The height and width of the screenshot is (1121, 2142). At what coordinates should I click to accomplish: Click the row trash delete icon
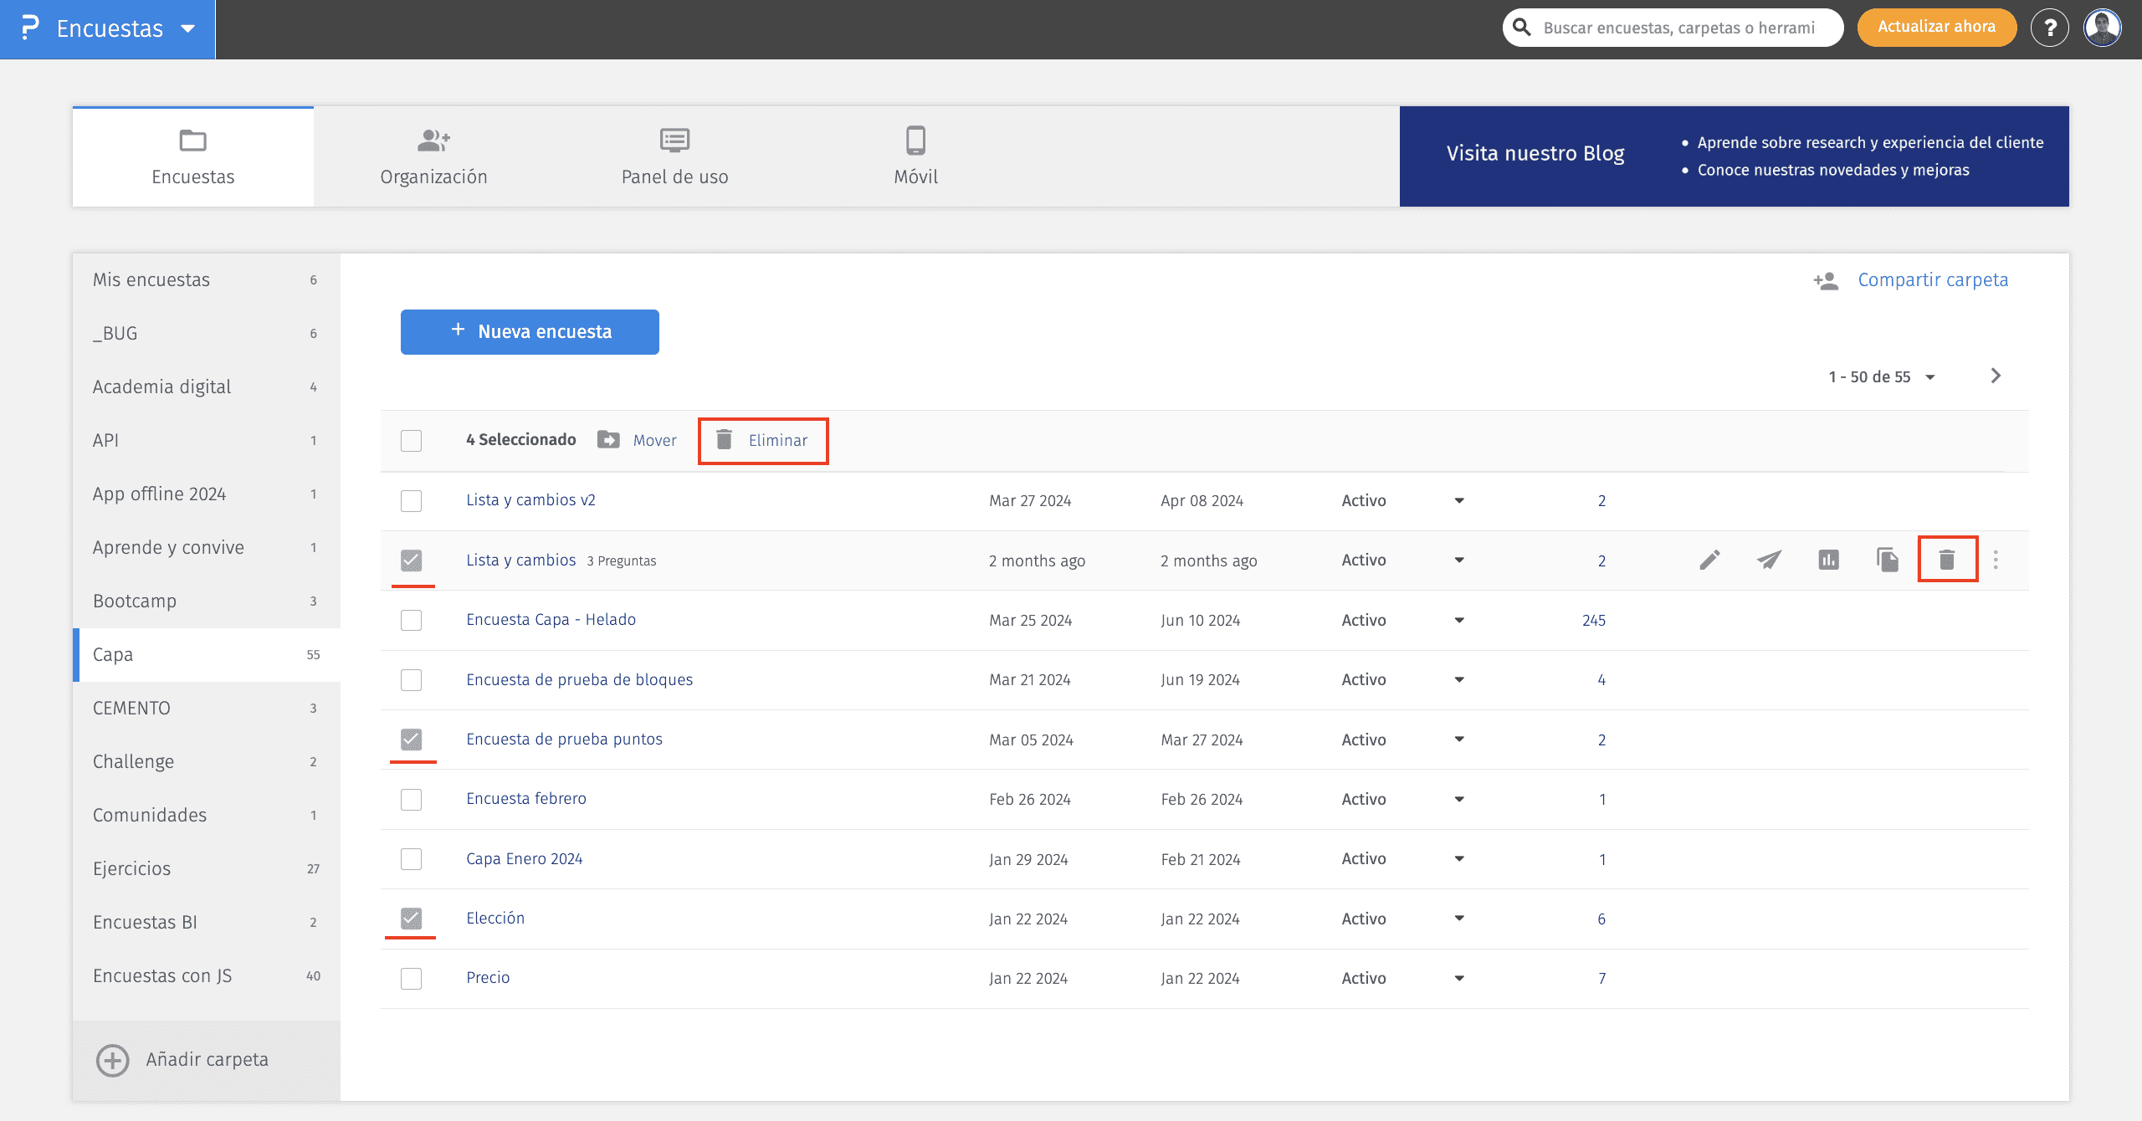click(1947, 560)
